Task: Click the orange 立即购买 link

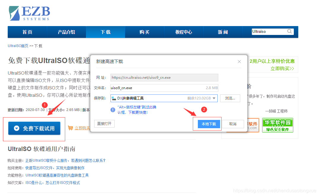Action: 82,128
